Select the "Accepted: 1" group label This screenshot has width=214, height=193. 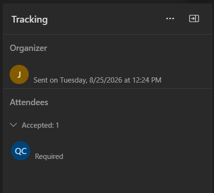[40, 125]
